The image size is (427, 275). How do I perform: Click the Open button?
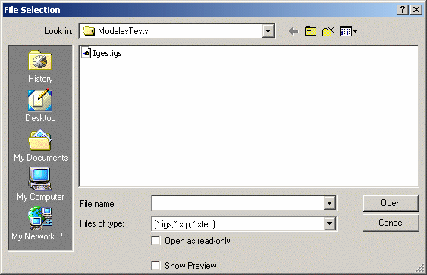tap(391, 203)
